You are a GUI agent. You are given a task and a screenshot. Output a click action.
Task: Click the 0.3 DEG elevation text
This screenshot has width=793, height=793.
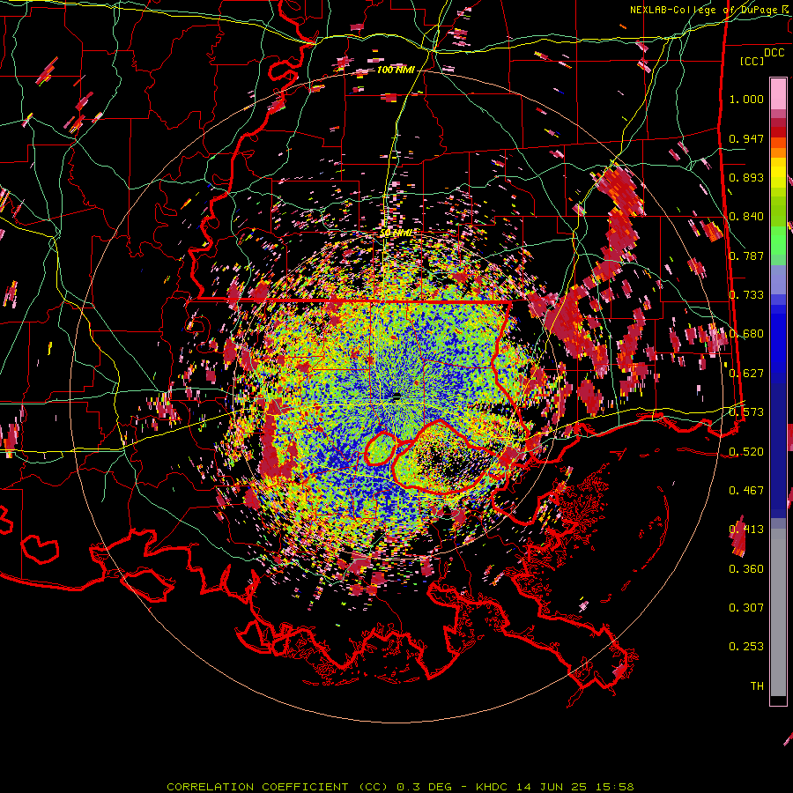[426, 787]
